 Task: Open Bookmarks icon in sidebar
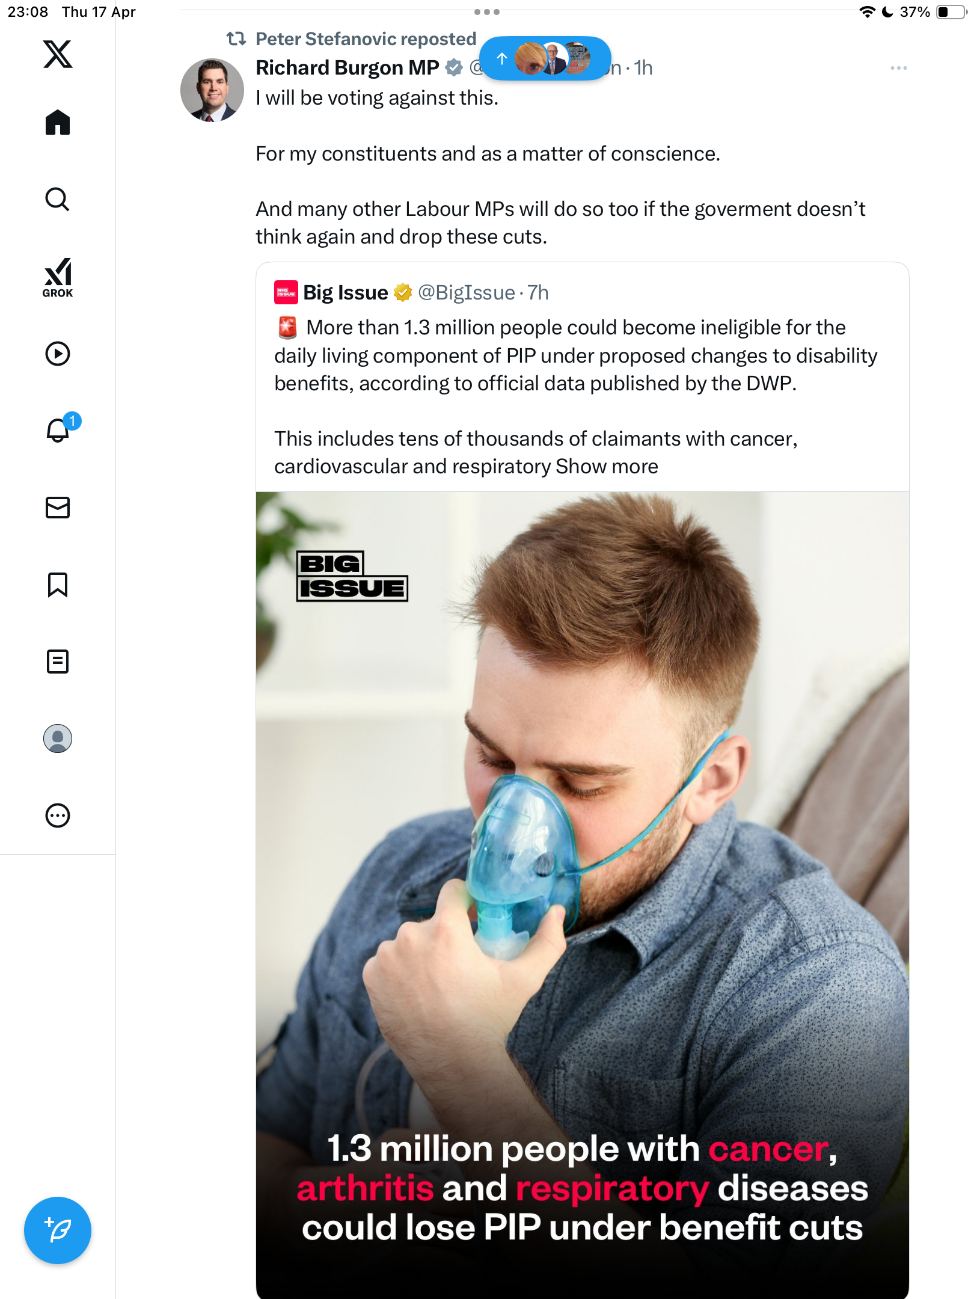pos(58,585)
